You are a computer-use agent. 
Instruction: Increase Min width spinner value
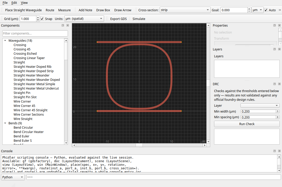pyautogui.click(x=278, y=111)
